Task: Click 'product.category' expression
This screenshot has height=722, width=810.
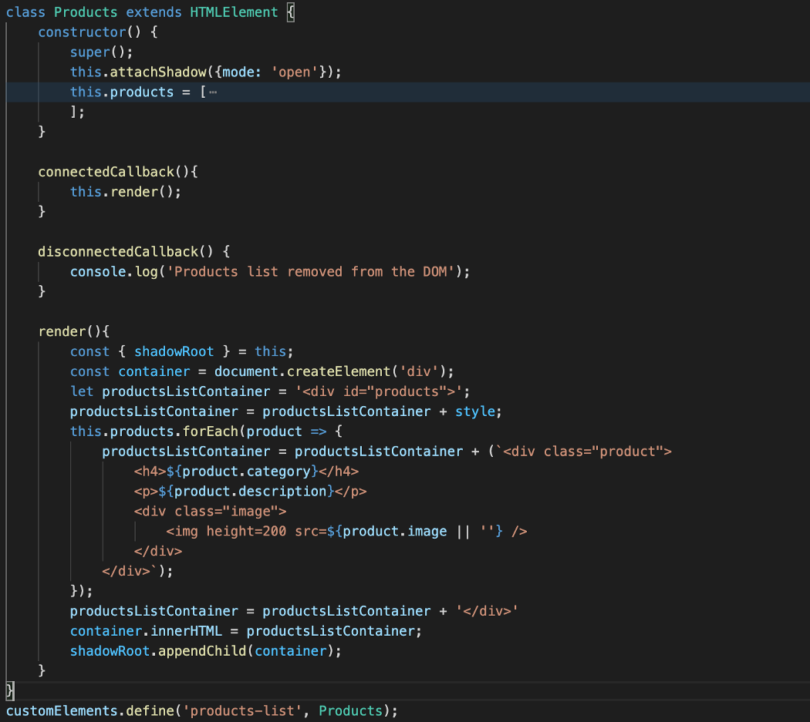Action: [x=246, y=472]
